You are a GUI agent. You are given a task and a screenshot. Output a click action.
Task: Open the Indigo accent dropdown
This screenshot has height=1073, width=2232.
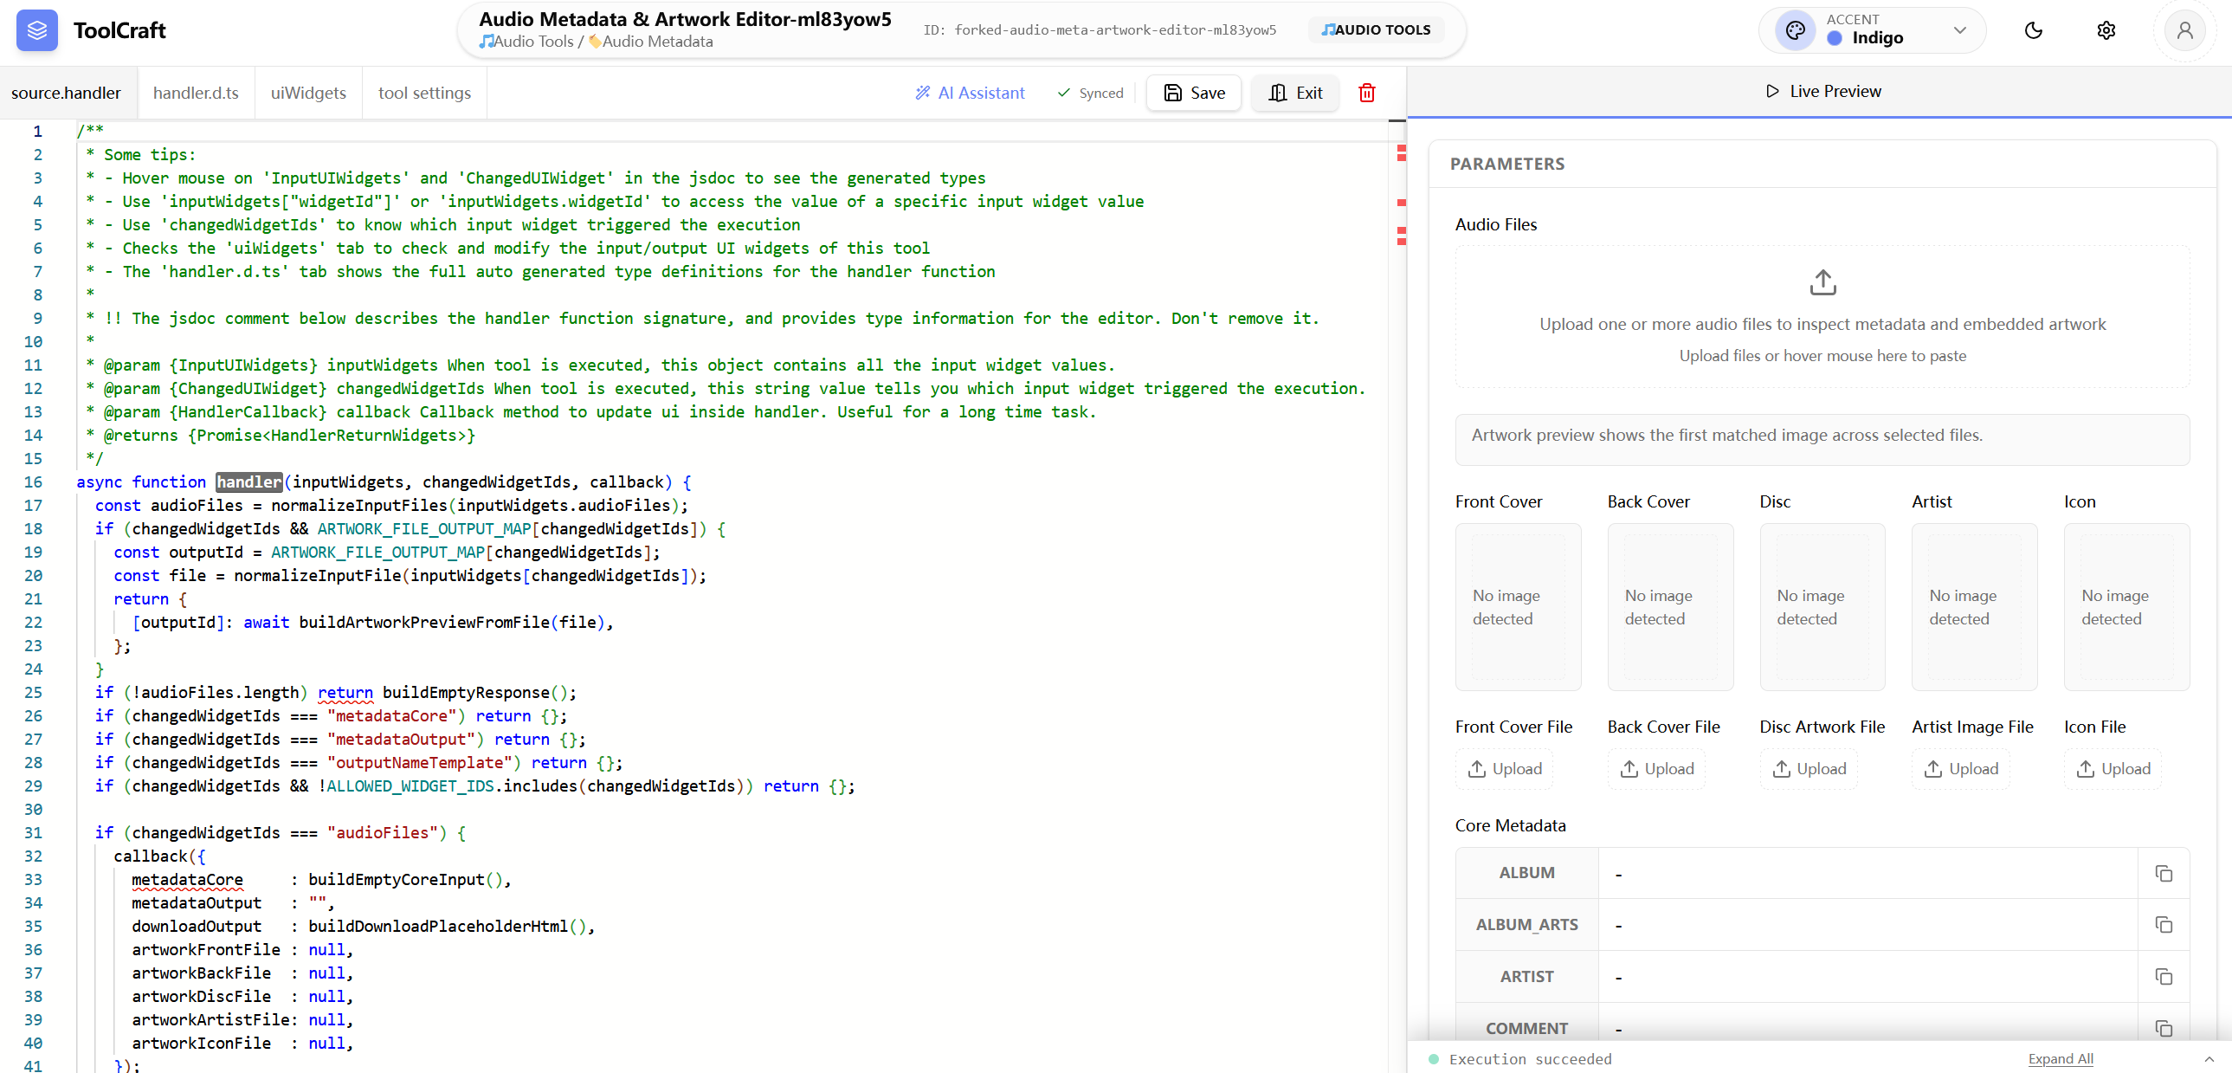[x=1960, y=30]
